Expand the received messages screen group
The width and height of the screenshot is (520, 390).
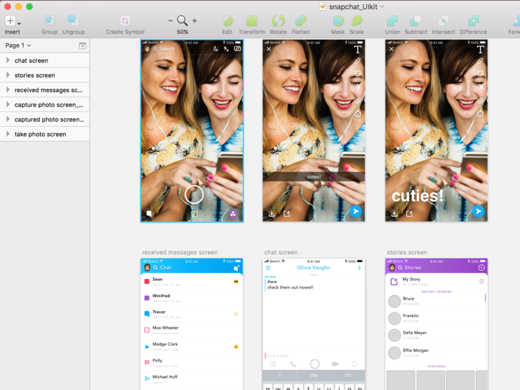[x=8, y=90]
